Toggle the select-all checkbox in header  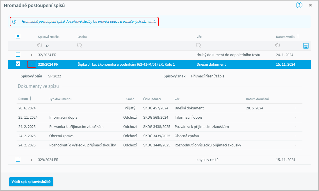(x=18, y=36)
